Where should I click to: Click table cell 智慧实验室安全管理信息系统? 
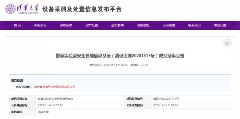(x=80, y=99)
